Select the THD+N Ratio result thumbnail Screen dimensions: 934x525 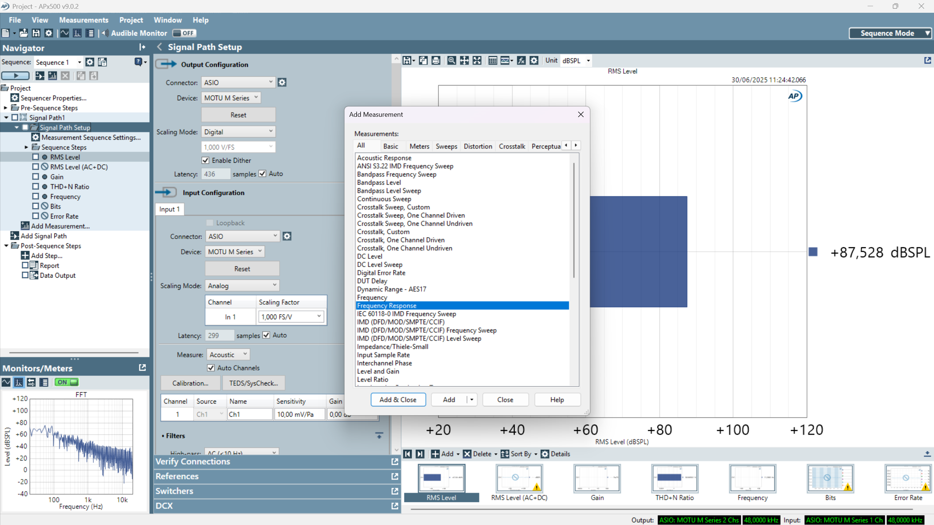674,482
